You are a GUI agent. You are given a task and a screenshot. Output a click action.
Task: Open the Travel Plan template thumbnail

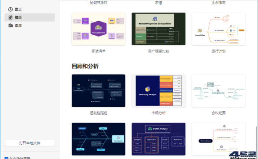click(x=218, y=29)
